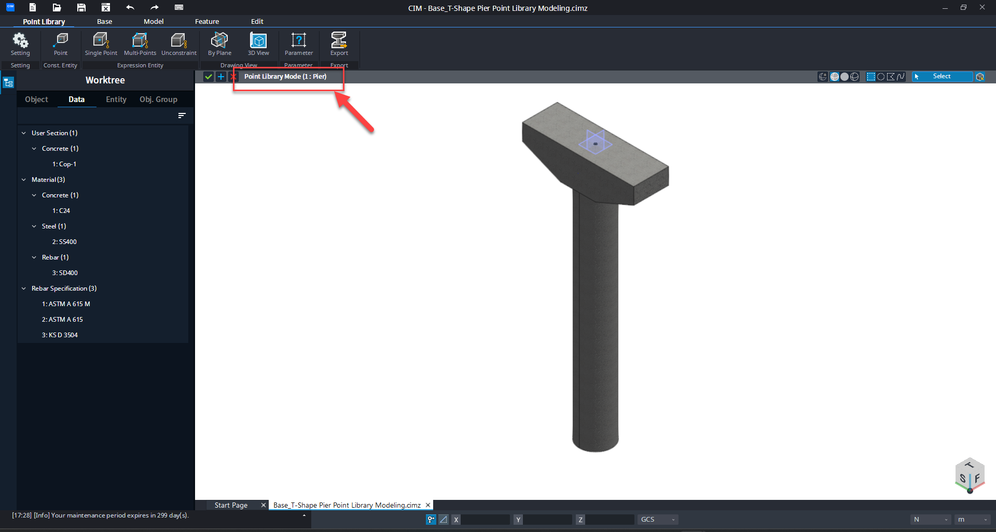Click the object pick cube icon
The image size is (996, 532).
coord(980,77)
